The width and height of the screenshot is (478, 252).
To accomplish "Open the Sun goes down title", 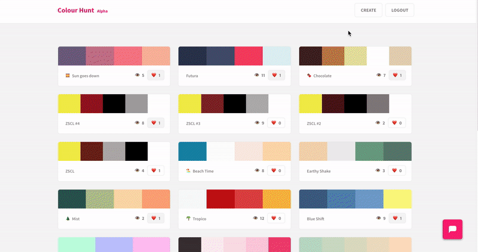I will (x=85, y=76).
